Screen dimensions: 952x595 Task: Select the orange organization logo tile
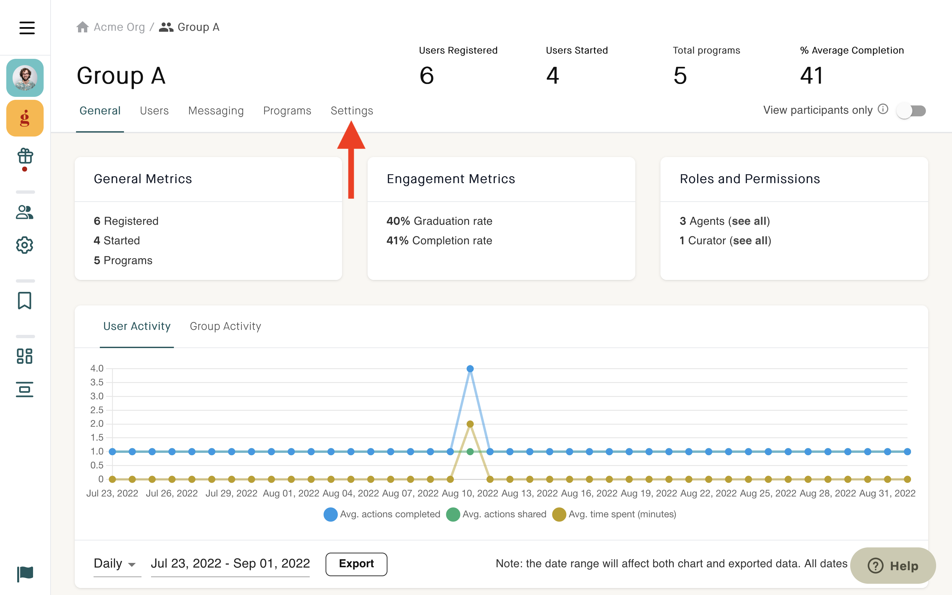25,118
